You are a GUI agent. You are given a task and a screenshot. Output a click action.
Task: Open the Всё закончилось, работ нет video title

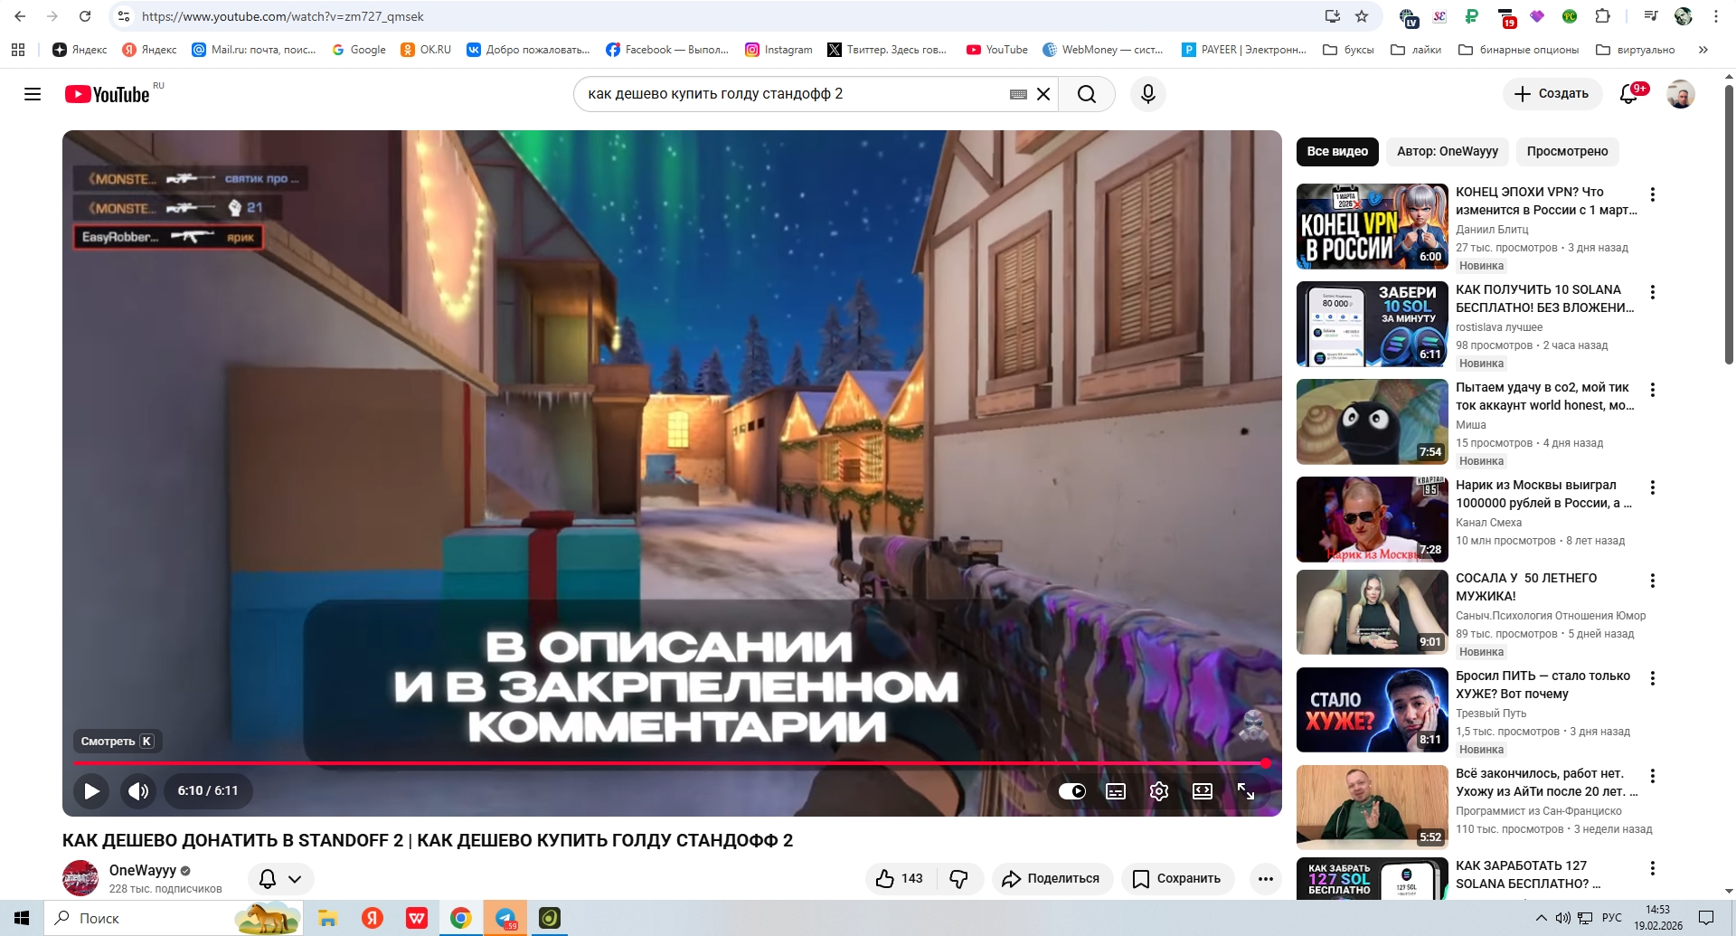(x=1546, y=782)
